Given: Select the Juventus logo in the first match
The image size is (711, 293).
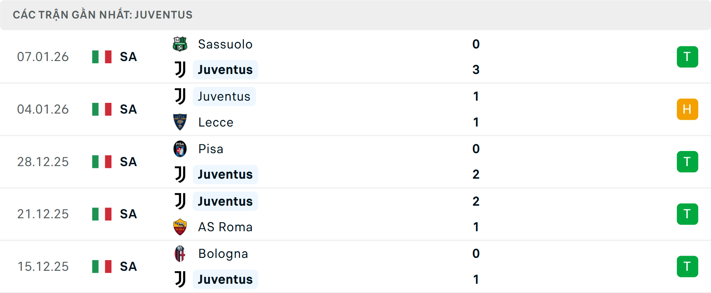Looking at the screenshot, I should tap(180, 70).
